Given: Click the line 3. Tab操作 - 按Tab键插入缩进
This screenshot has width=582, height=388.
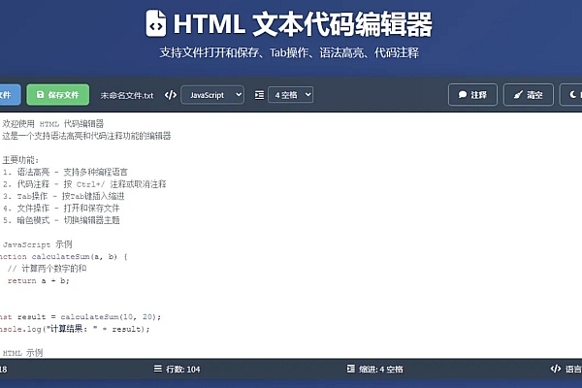Looking at the screenshot, I should click(63, 196).
